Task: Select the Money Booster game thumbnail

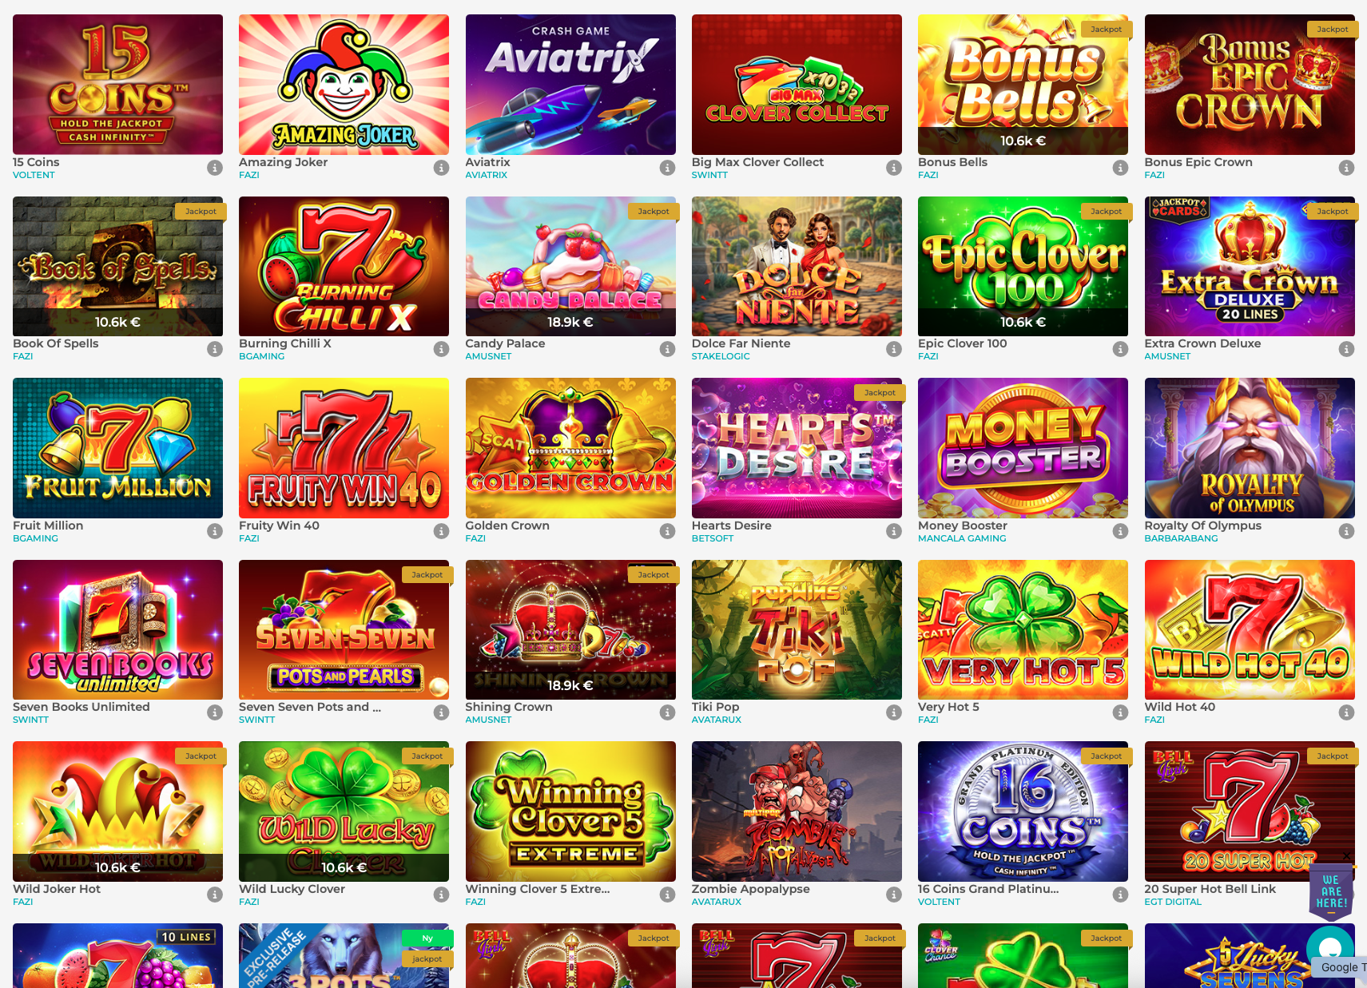Action: coord(1023,448)
